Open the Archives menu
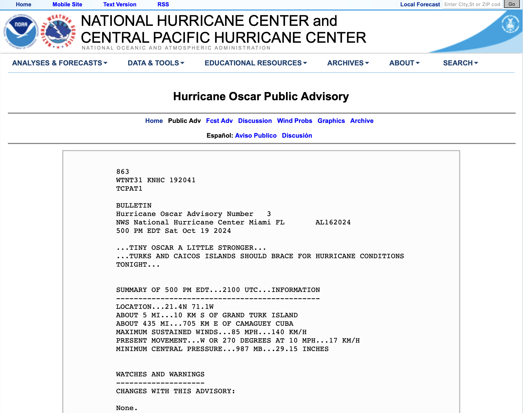523x413 pixels. pyautogui.click(x=348, y=63)
